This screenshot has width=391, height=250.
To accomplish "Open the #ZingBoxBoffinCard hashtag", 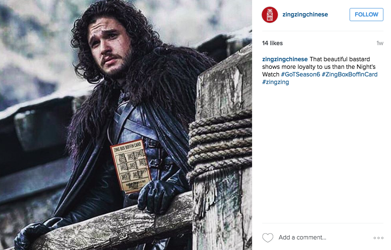I will (x=349, y=74).
